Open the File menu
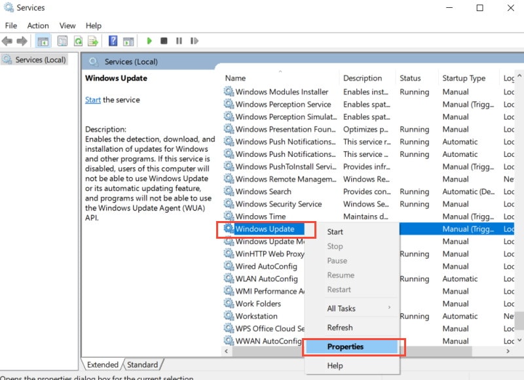This screenshot has width=524, height=380. click(x=11, y=26)
